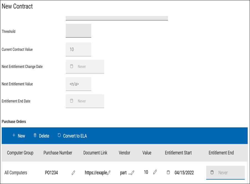Click the New Contract title

pos(17,6)
